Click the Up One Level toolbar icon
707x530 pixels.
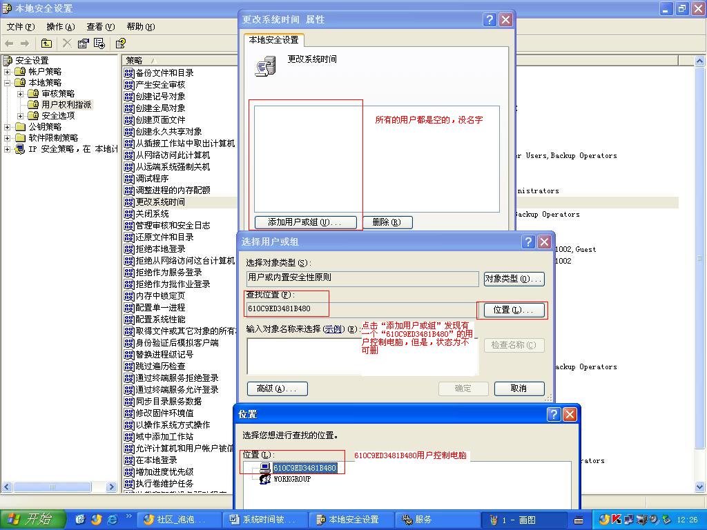coord(48,43)
